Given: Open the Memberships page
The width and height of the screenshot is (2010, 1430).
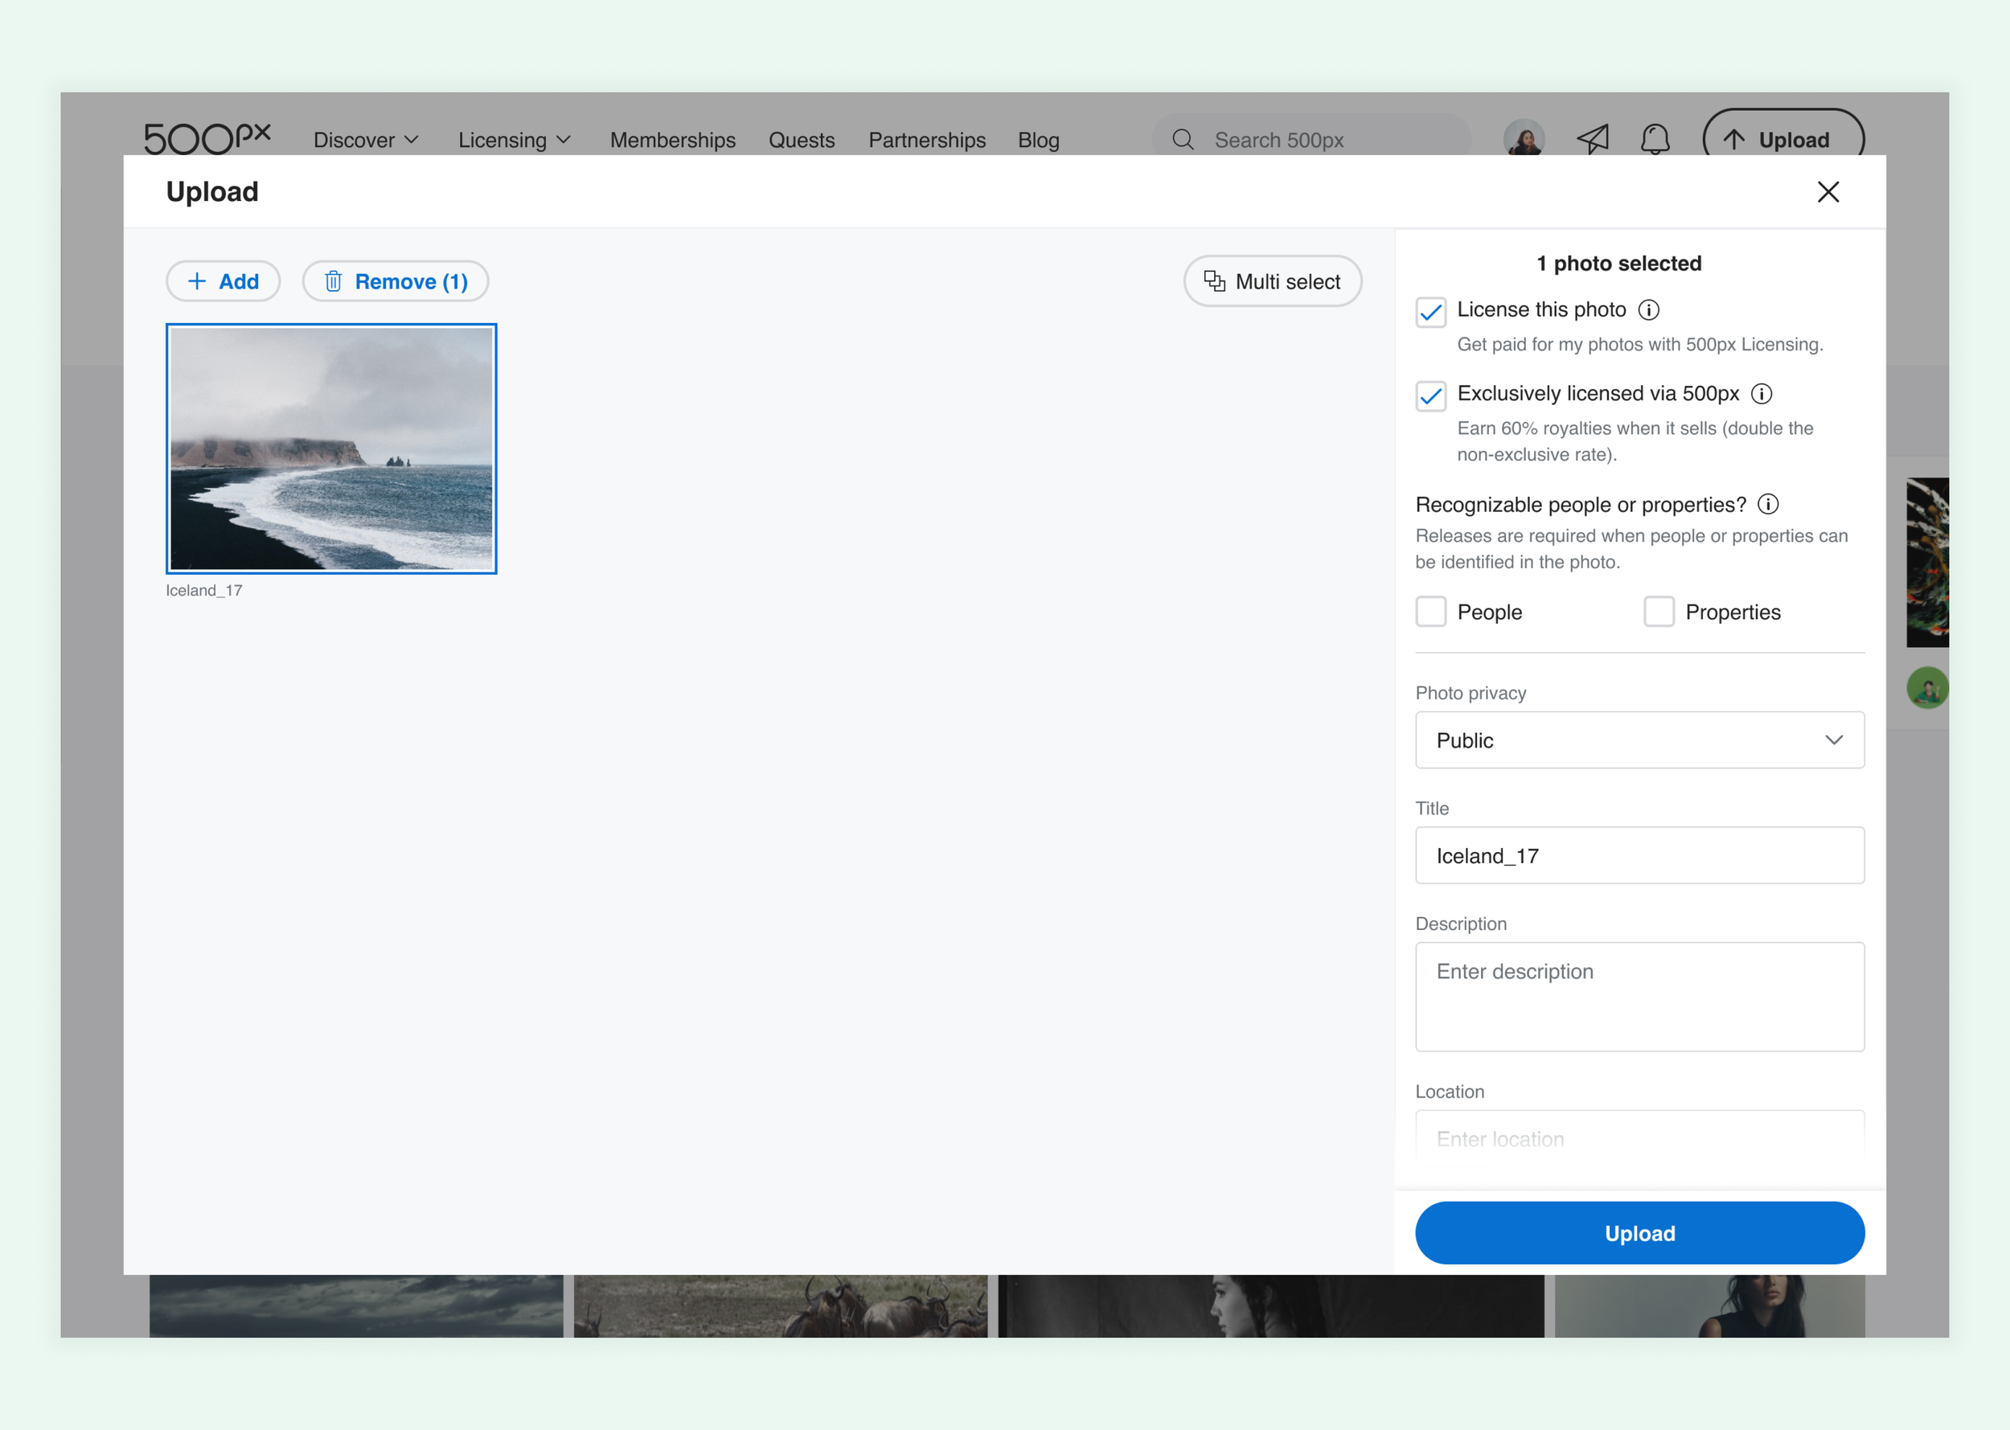Looking at the screenshot, I should [672, 140].
